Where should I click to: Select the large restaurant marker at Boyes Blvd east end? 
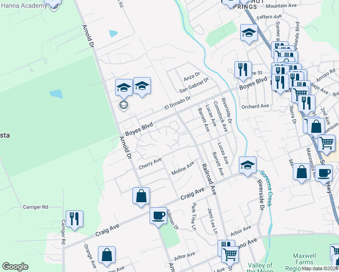tap(280, 83)
